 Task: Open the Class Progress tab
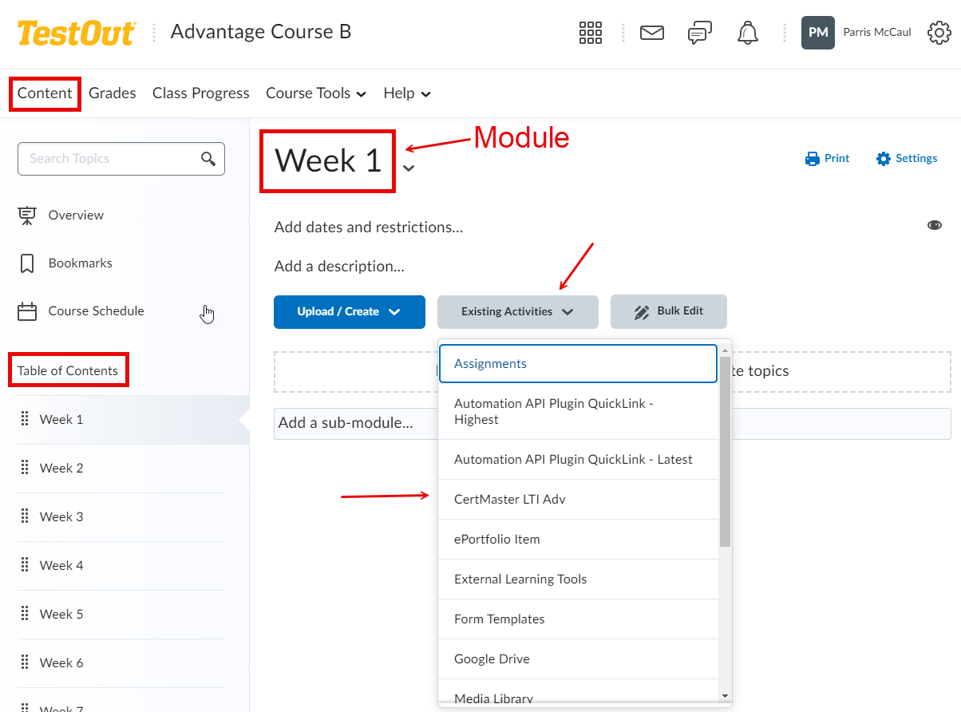(200, 93)
